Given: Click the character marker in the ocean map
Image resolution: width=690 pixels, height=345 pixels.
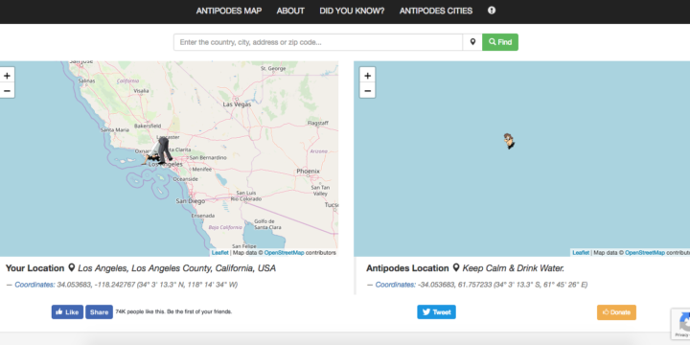Looking at the screenshot, I should 509,141.
